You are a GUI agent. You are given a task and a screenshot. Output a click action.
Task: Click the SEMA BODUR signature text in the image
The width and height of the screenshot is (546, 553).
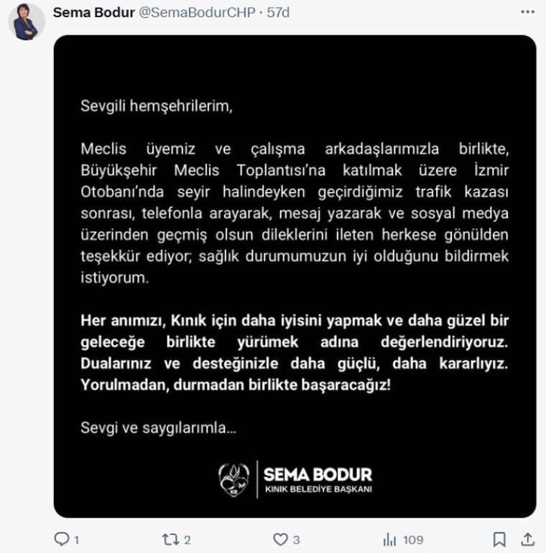(318, 475)
